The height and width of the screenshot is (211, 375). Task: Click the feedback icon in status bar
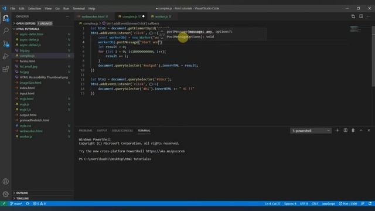click(363, 203)
